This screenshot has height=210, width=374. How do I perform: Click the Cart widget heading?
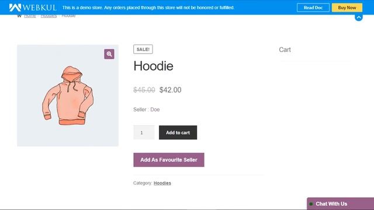coord(285,50)
